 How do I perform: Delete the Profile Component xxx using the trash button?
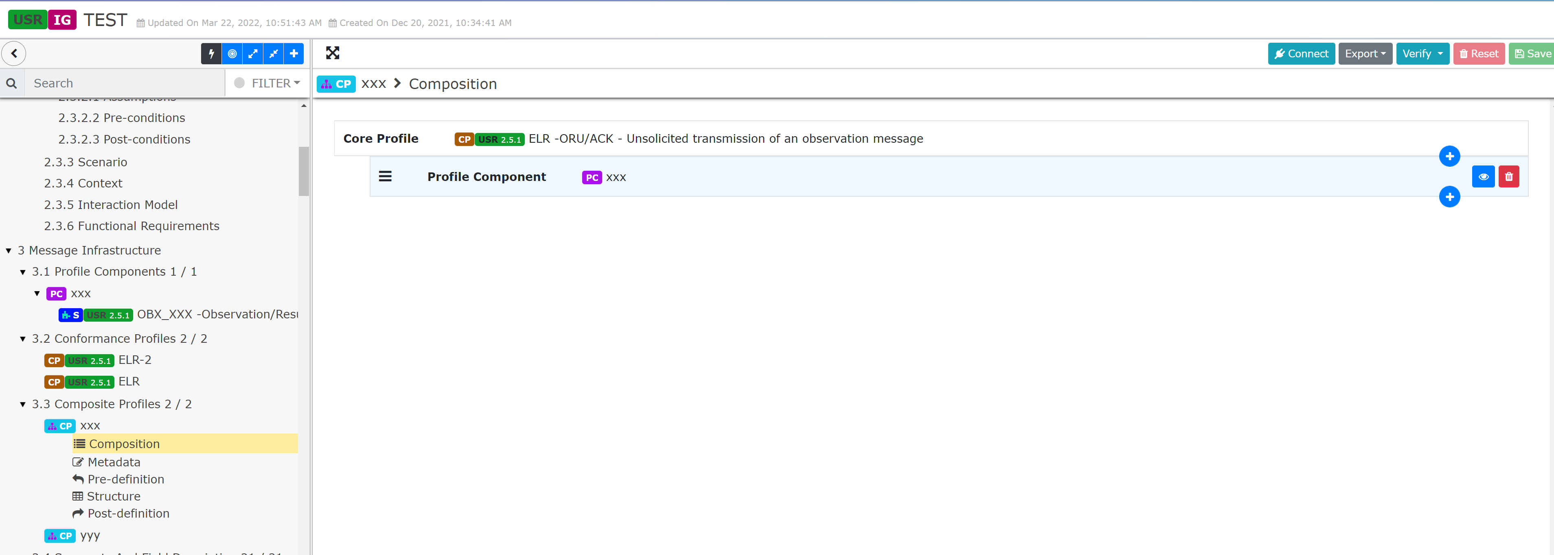[1509, 176]
